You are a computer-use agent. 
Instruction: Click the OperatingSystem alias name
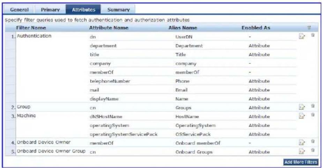(195, 125)
